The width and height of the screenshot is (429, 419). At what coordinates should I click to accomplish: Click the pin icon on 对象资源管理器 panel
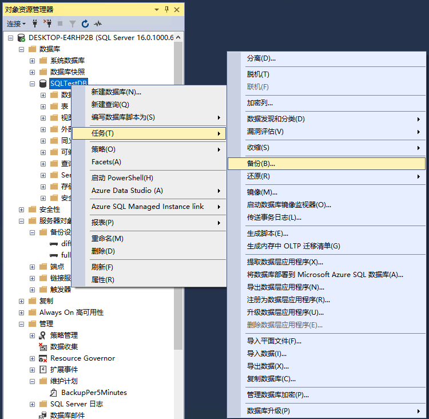pyautogui.click(x=166, y=10)
